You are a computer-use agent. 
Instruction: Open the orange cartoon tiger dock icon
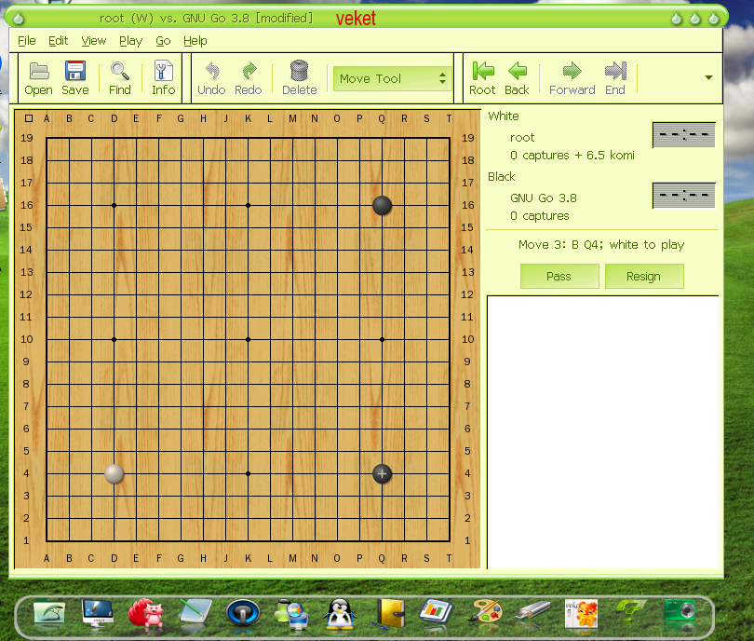pyautogui.click(x=582, y=614)
